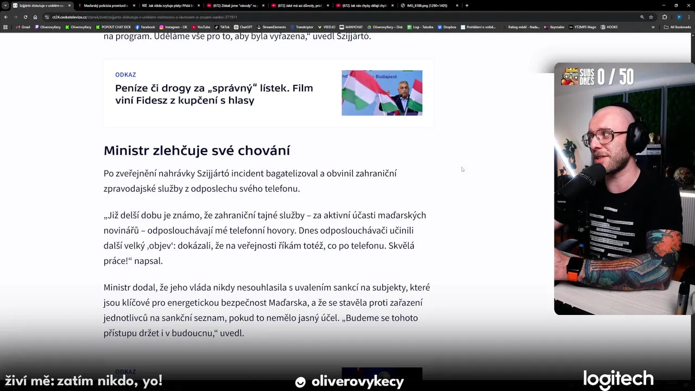The image size is (695, 391).
Task: Expand the hidden bookmarks overflow chevron
Action: coord(653,27)
